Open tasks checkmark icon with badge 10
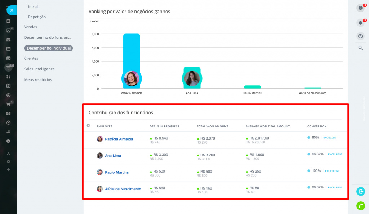 point(9,31)
